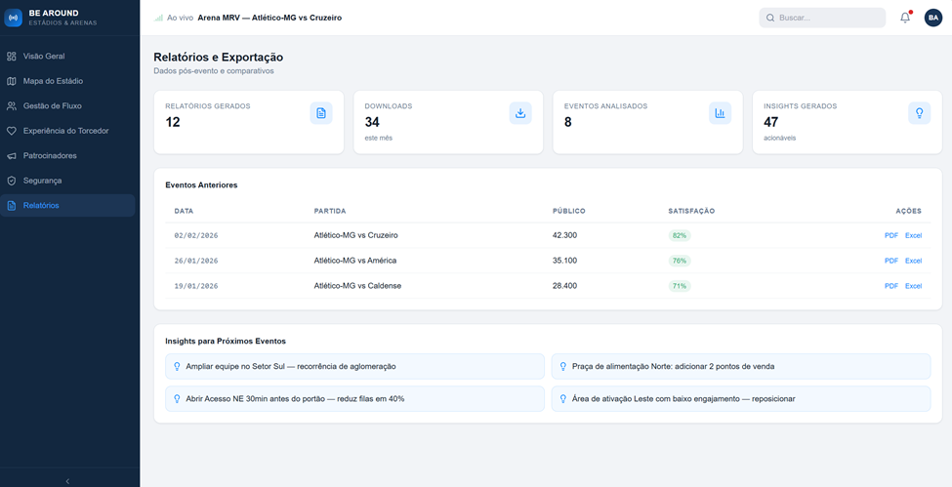Select Experiência do Torcedor menu item
This screenshot has width=952, height=487.
point(68,131)
